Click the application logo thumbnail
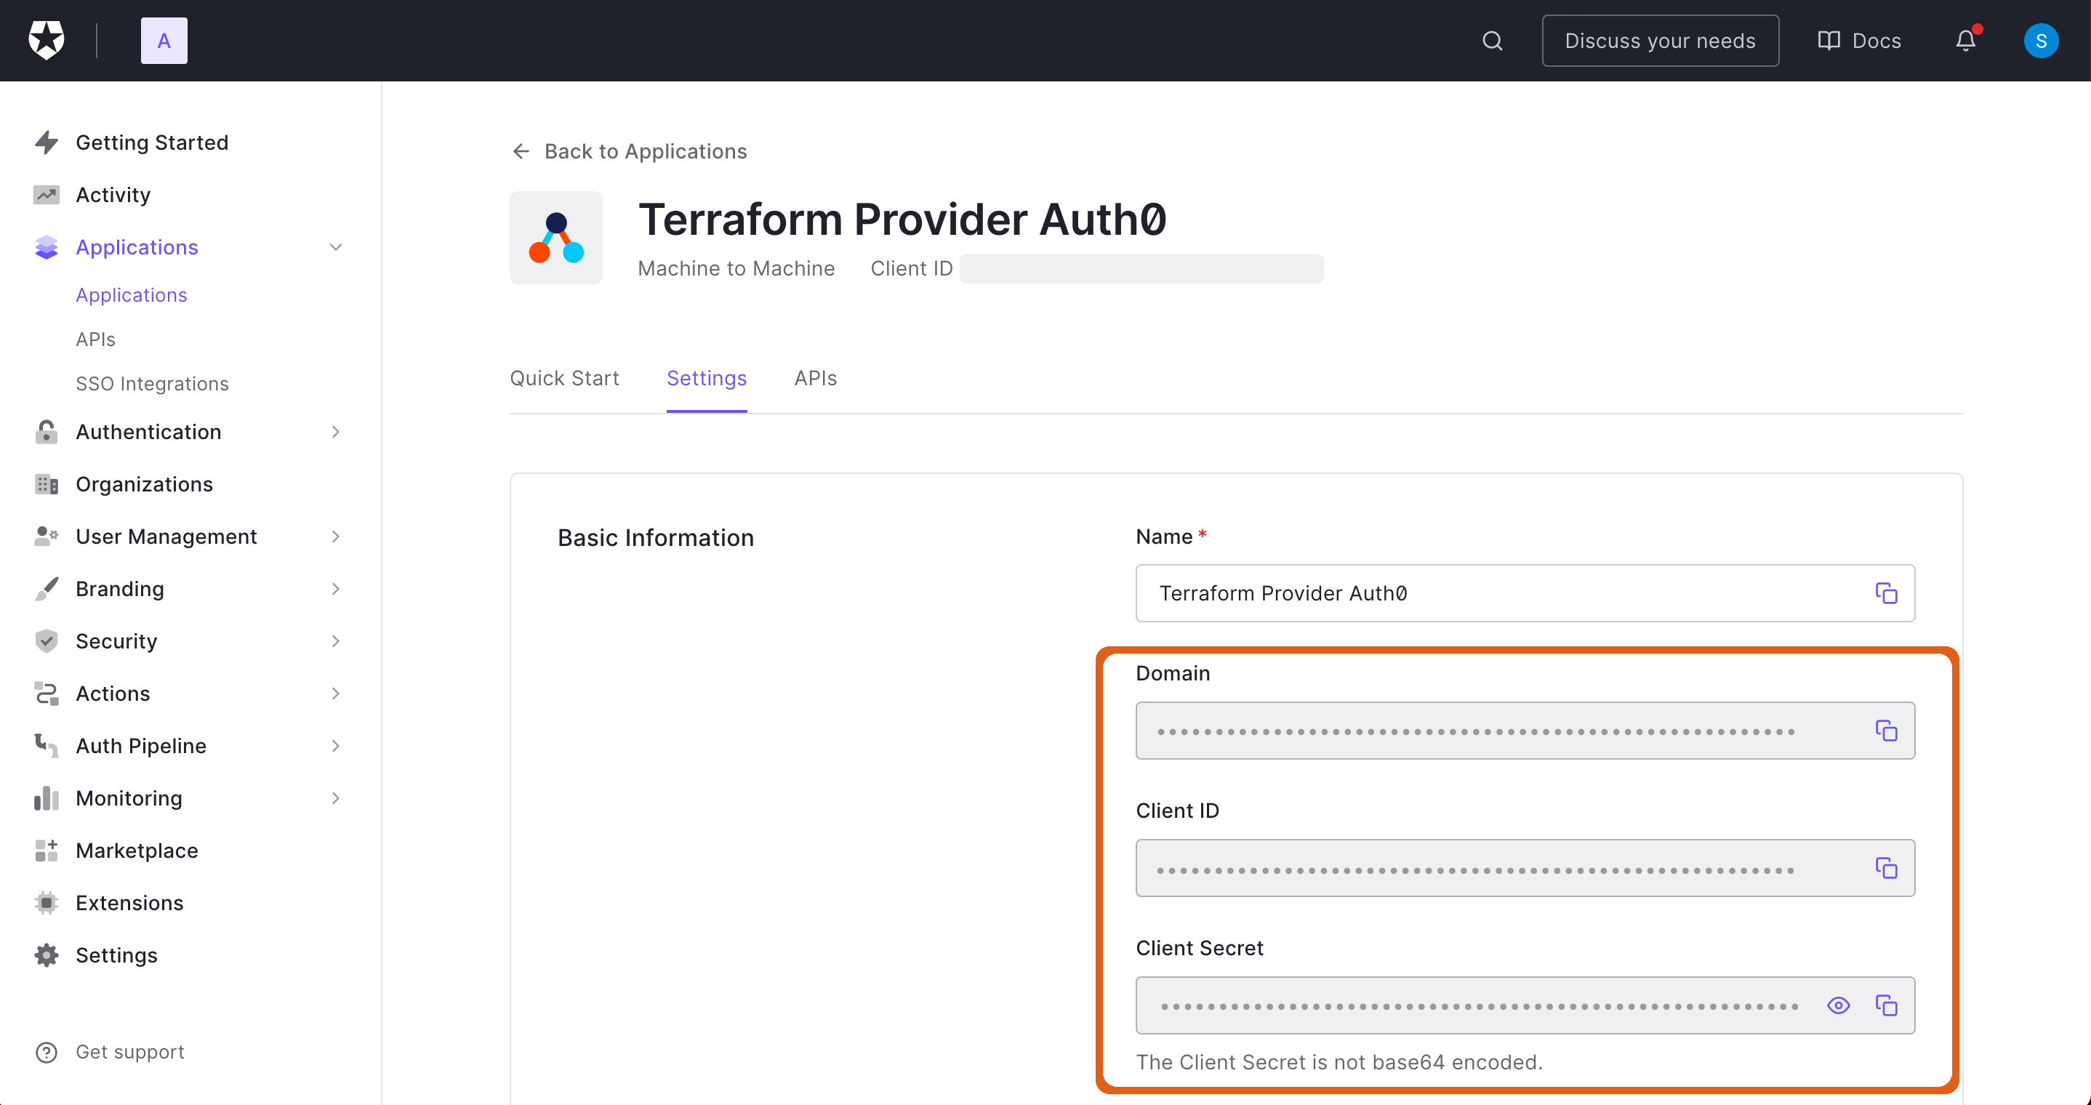 click(x=556, y=237)
